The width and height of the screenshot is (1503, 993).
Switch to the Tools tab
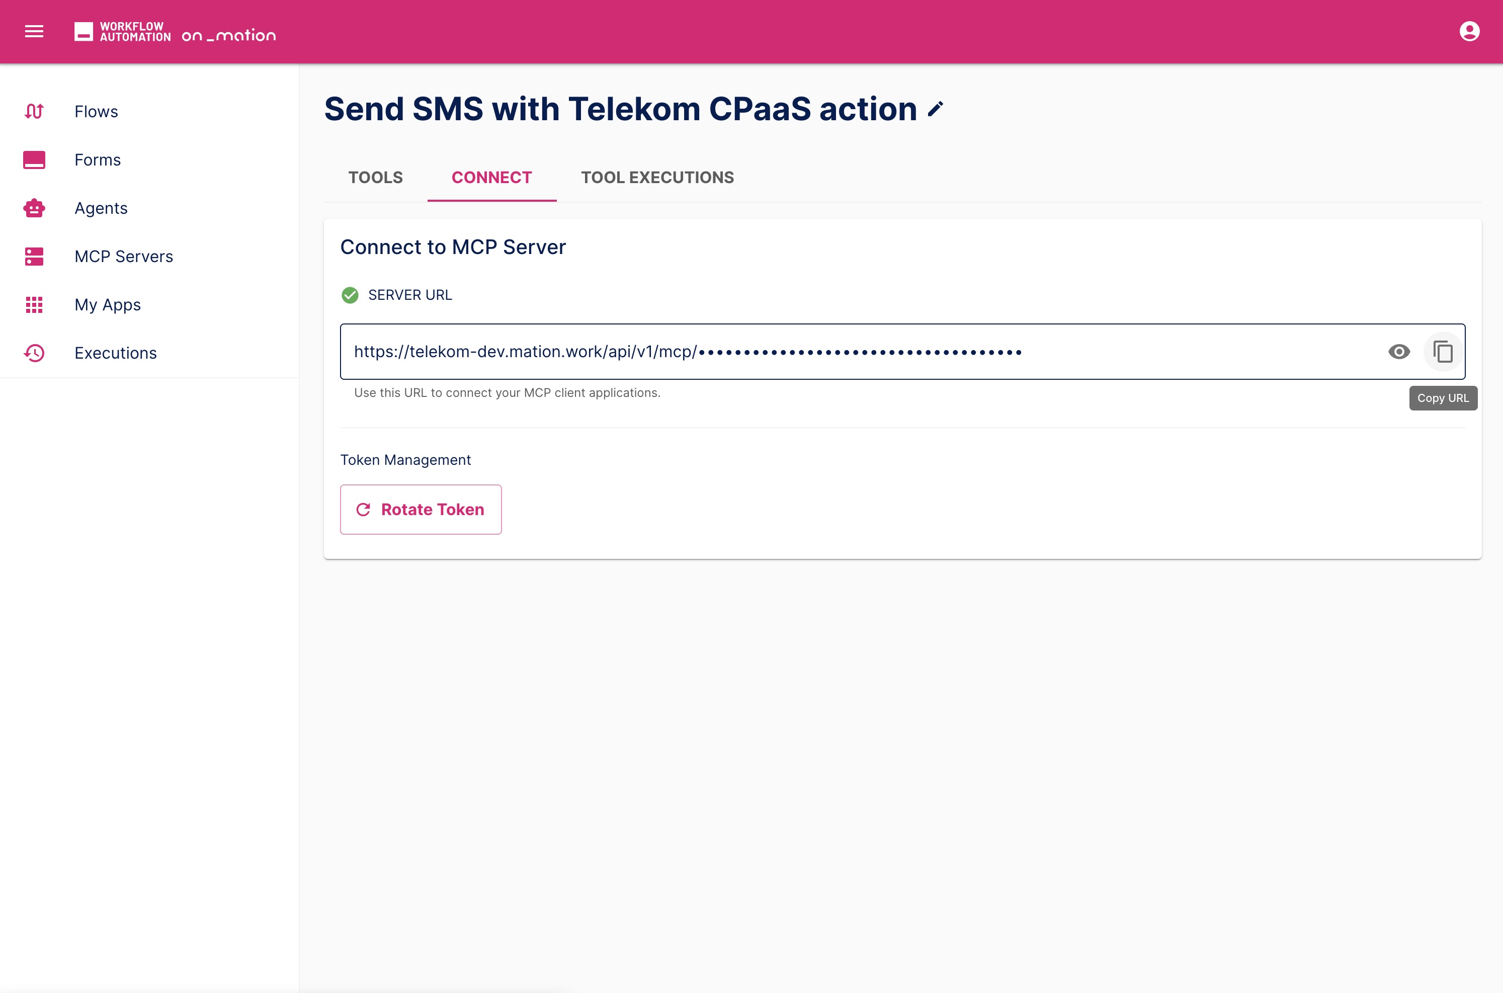coord(375,177)
